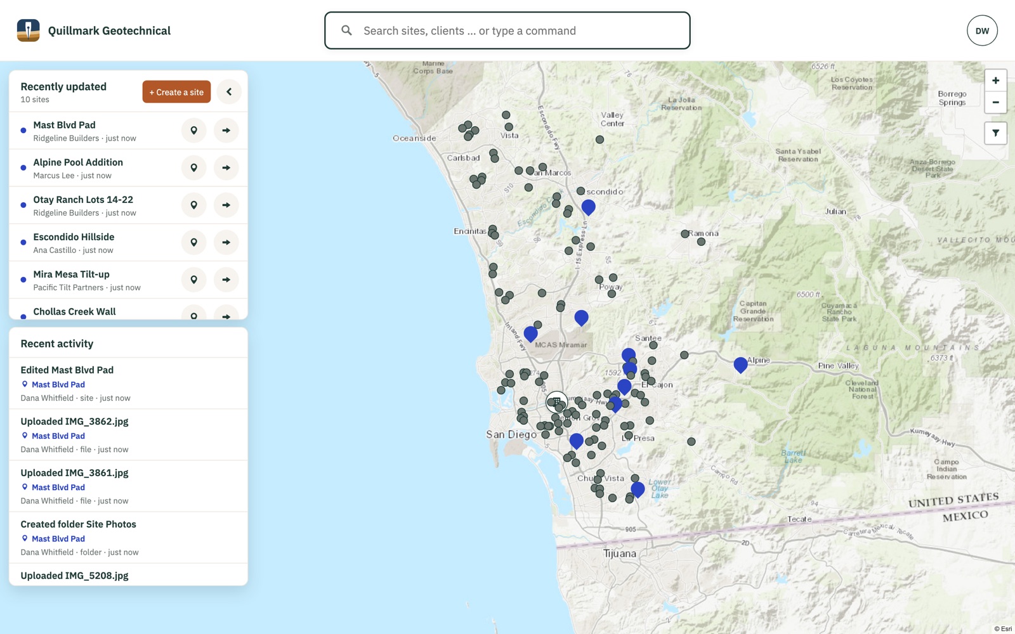Locate Alpine Pool Addition on map
This screenshot has width=1015, height=634.
194,168
